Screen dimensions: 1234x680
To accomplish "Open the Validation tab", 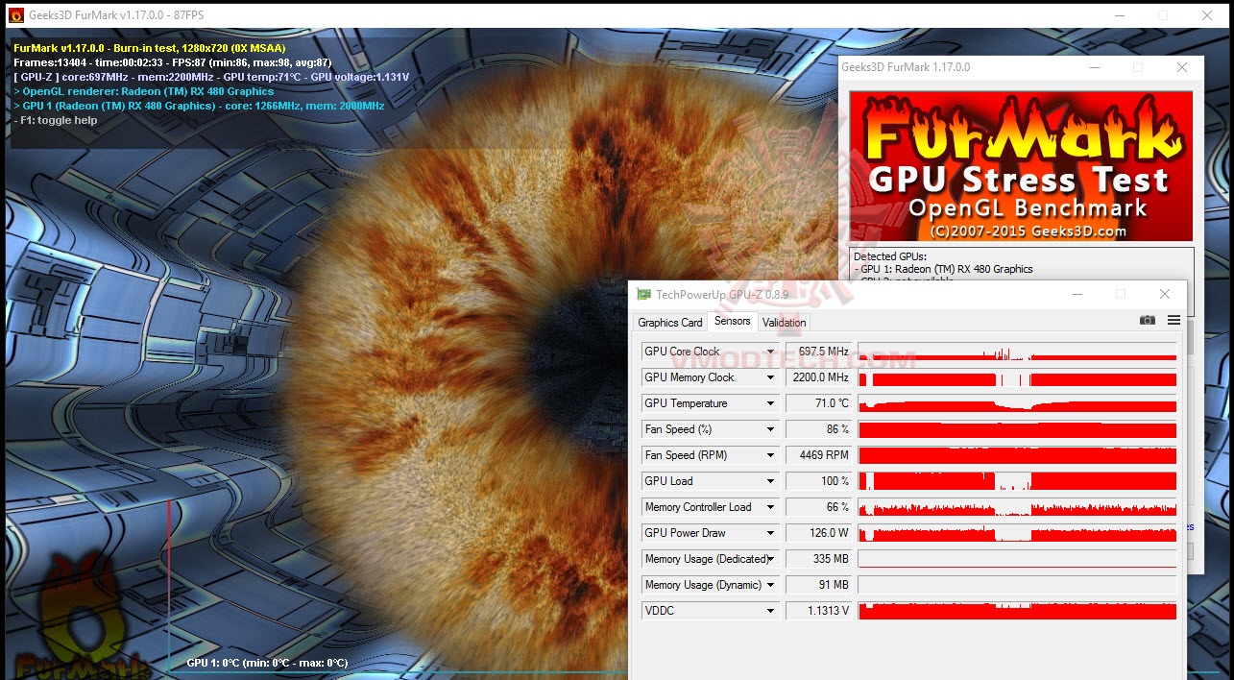I will tap(785, 323).
